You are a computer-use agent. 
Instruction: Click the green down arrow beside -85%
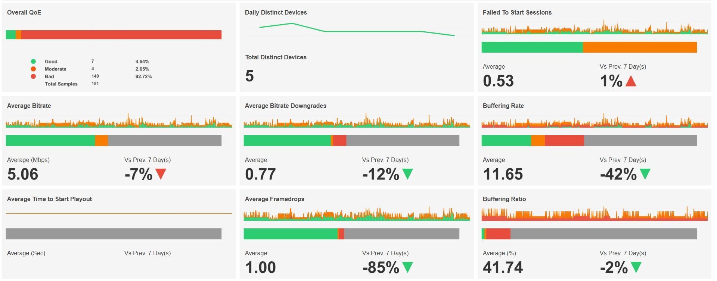pyautogui.click(x=407, y=267)
